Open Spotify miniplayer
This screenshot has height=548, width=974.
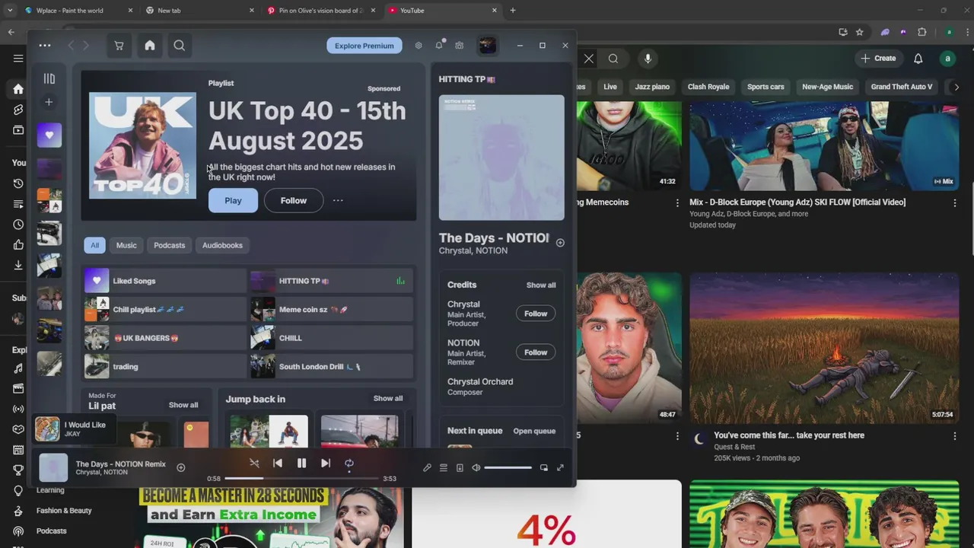click(543, 467)
